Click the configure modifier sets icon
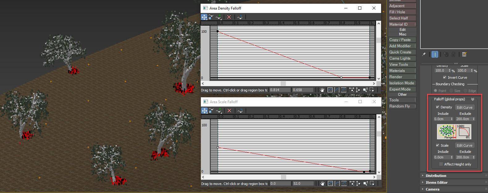Screen dimensions: 488x193 click(464, 54)
